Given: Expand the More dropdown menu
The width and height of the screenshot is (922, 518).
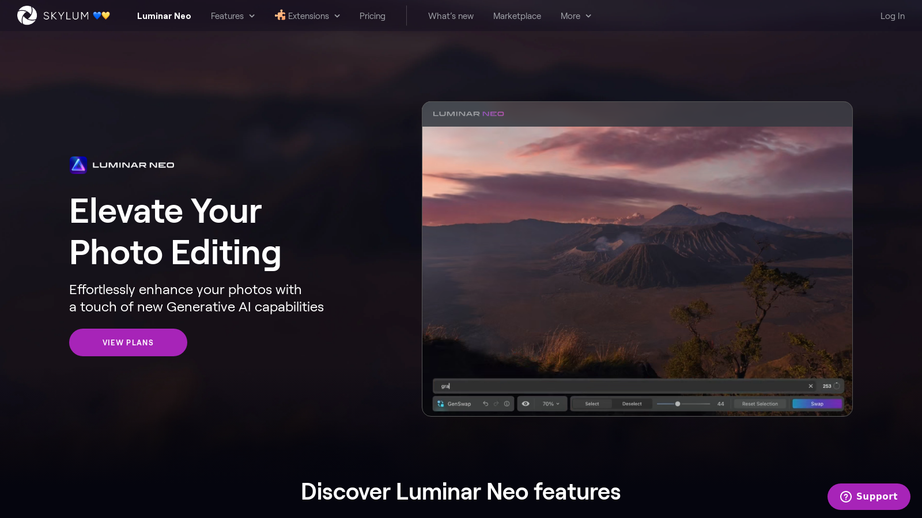Looking at the screenshot, I should [576, 16].
